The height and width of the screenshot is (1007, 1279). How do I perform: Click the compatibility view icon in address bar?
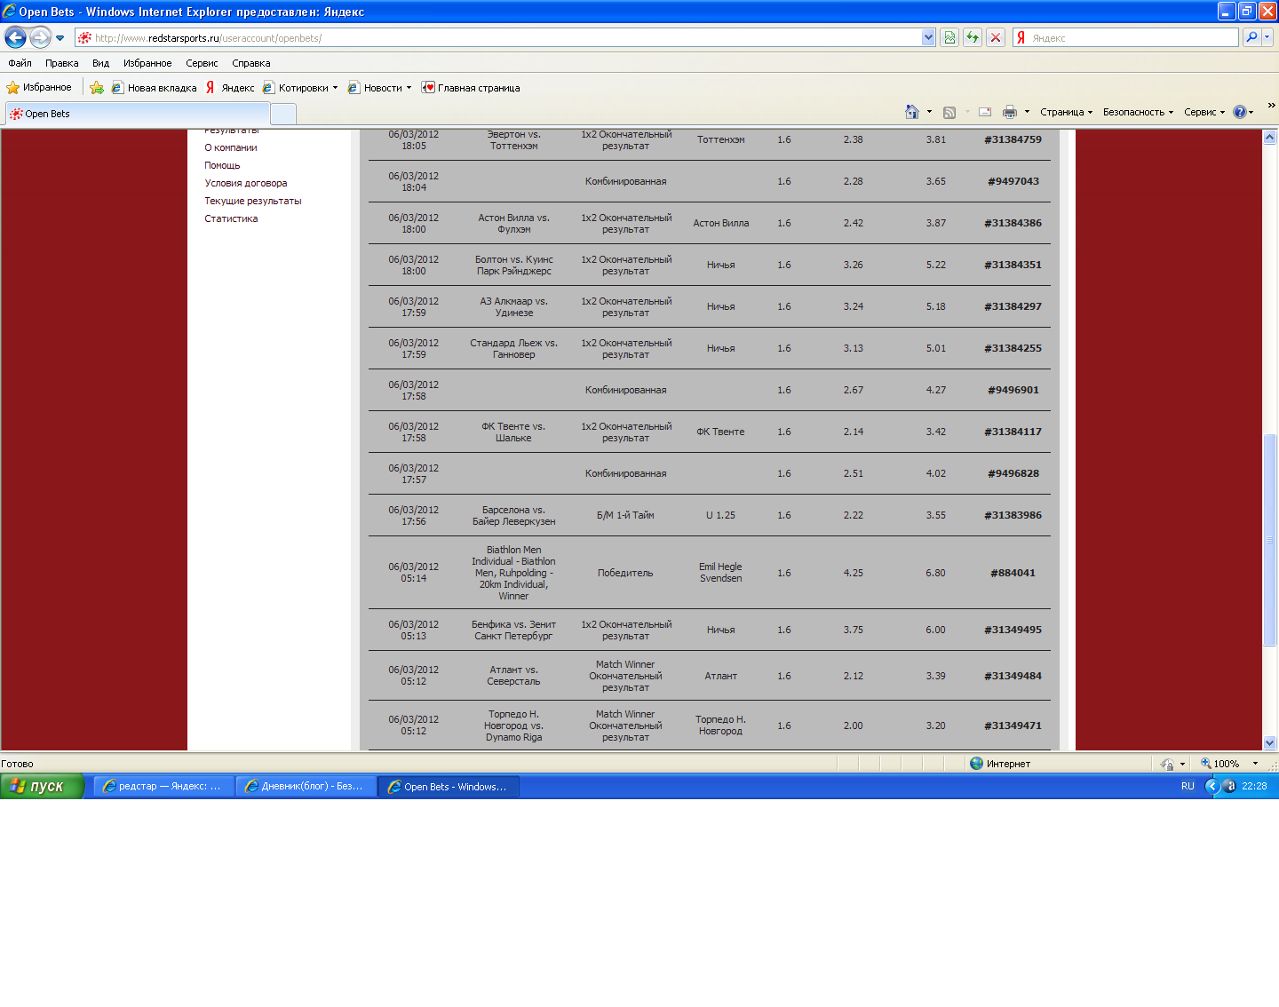point(949,37)
